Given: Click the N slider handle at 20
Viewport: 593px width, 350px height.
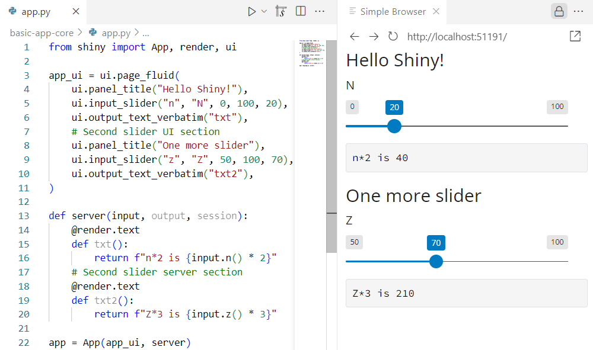Looking at the screenshot, I should [x=394, y=126].
